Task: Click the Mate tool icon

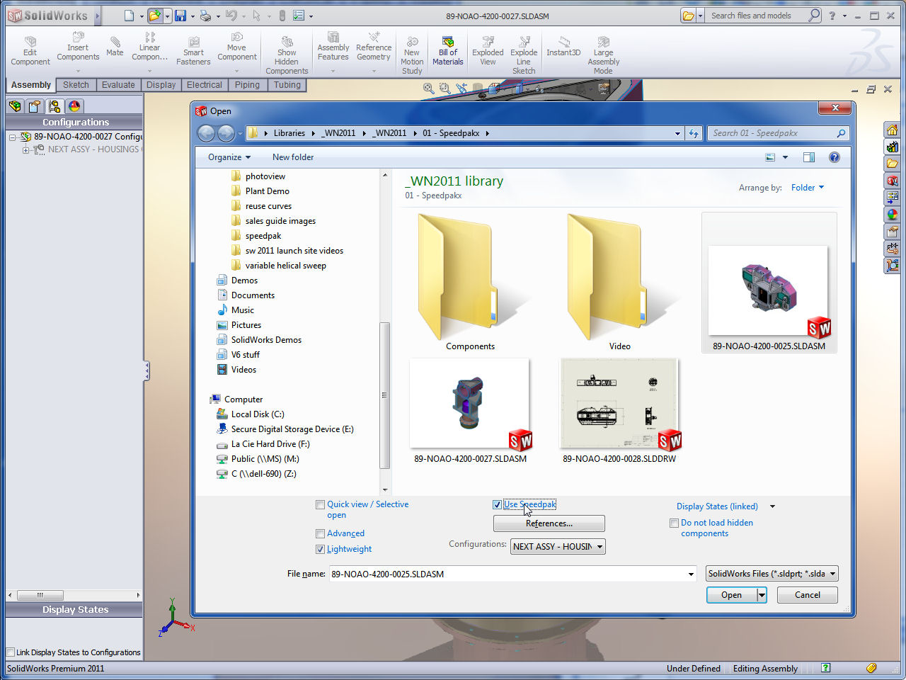Action: [115, 47]
